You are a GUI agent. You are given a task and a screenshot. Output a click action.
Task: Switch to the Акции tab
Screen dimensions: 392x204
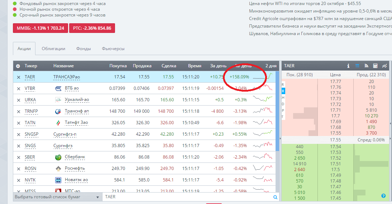click(24, 49)
